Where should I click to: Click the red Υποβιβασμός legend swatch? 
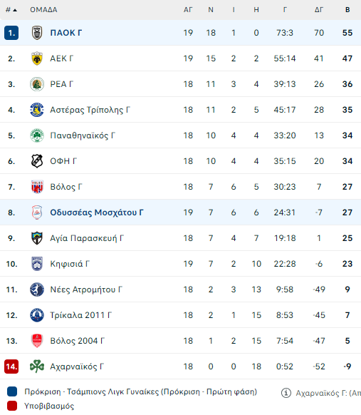tap(12, 406)
